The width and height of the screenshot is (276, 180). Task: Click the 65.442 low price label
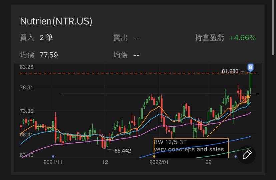click(x=123, y=151)
